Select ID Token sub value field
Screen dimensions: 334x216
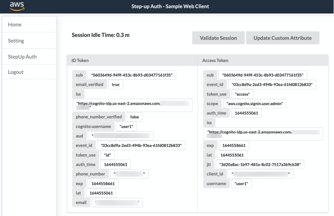tap(132, 75)
